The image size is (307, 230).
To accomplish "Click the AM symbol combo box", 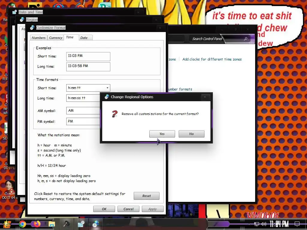I will pos(83,111).
